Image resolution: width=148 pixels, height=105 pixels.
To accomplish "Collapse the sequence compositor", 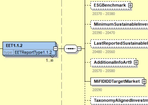I will click(x=79, y=49).
